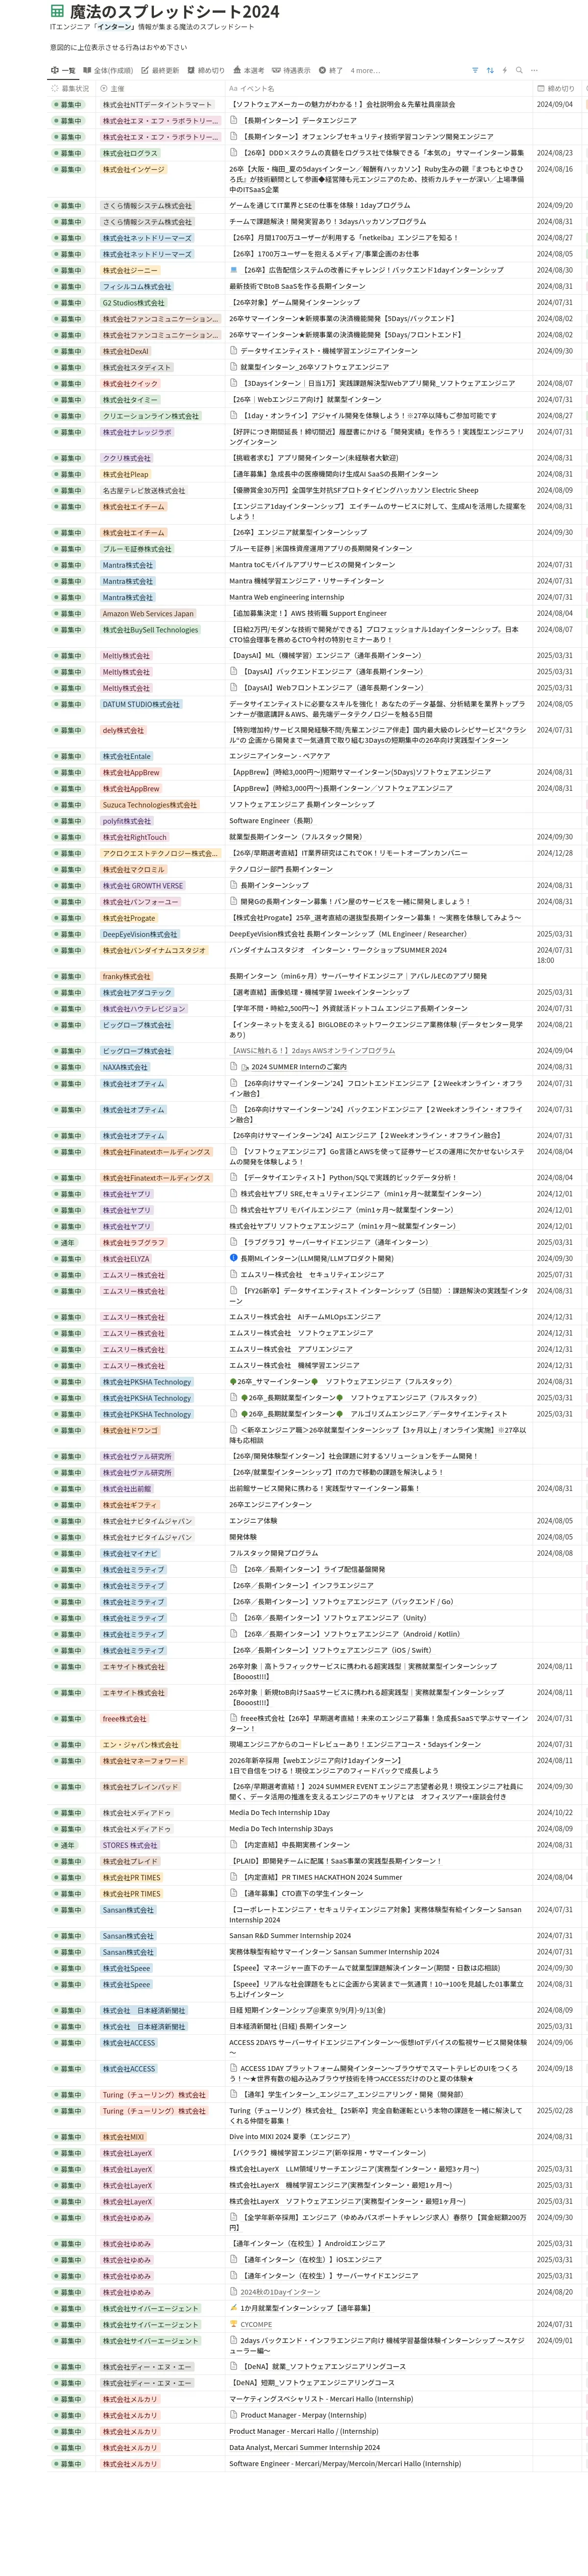Click page icon of エムスリー セキュリティエンジニア row

point(233,1274)
